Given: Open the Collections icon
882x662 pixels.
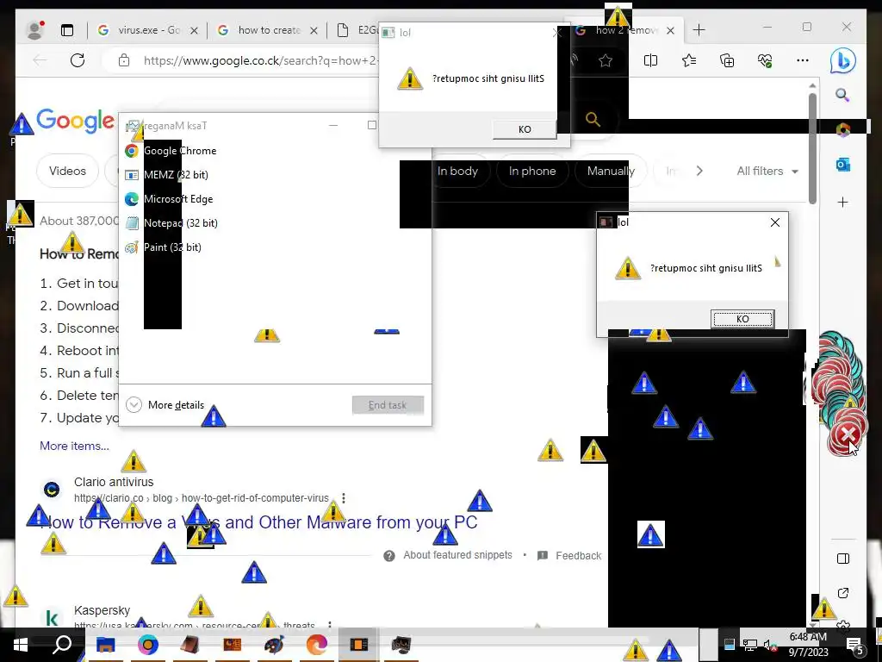Looking at the screenshot, I should tap(727, 60).
